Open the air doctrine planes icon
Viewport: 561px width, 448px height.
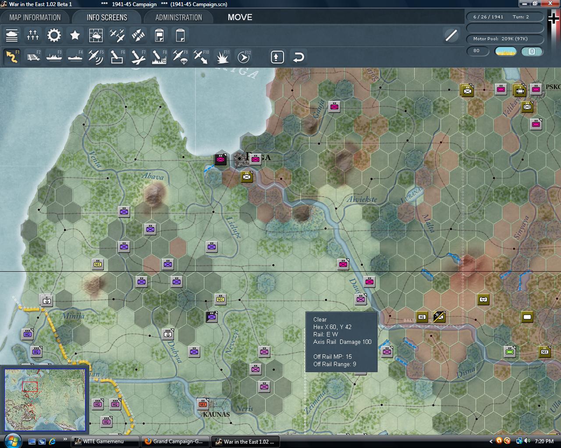[117, 35]
